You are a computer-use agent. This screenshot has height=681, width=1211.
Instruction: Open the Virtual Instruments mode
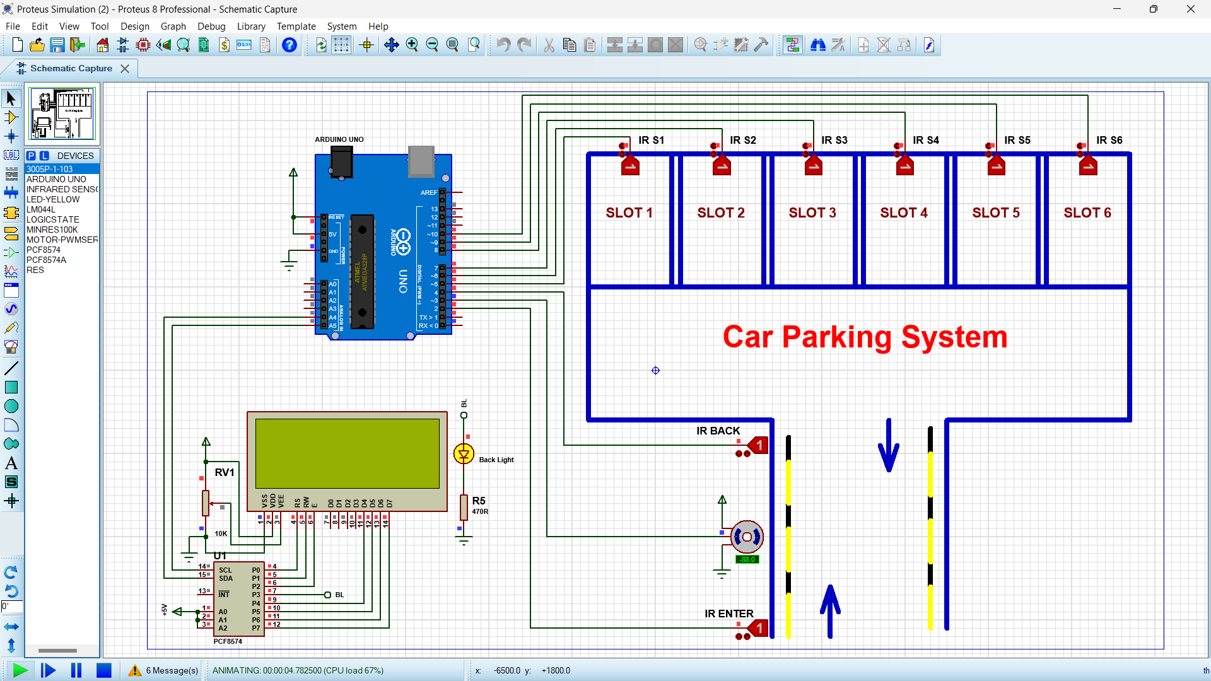(11, 346)
